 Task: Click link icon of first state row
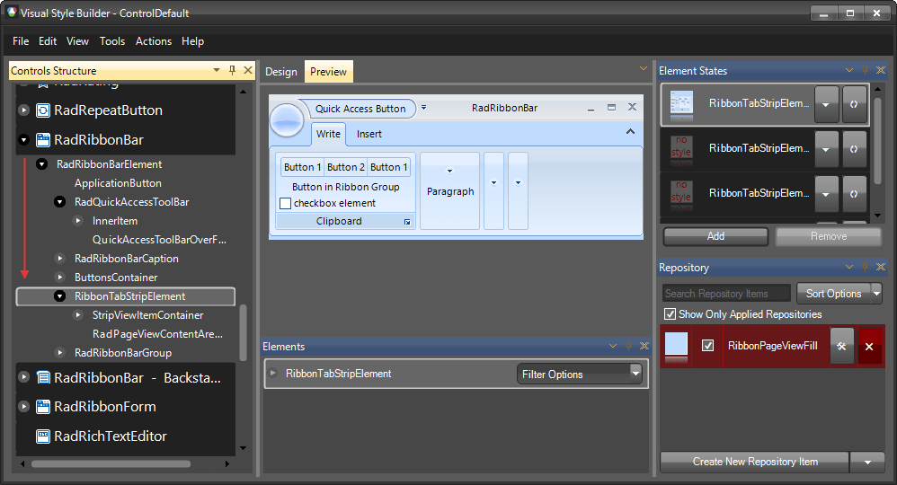coord(854,105)
